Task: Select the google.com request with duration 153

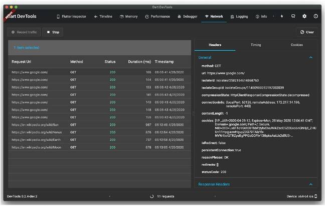Action: pos(99,87)
